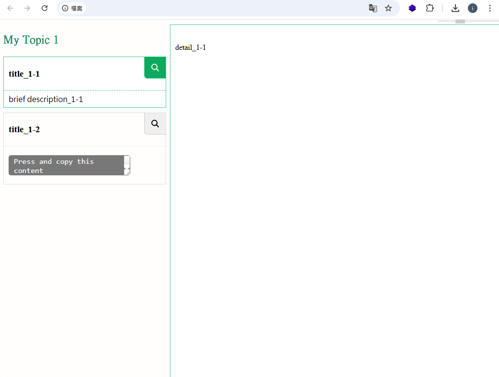
Task: Select the title_1-1 heading
Action: pyautogui.click(x=24, y=74)
